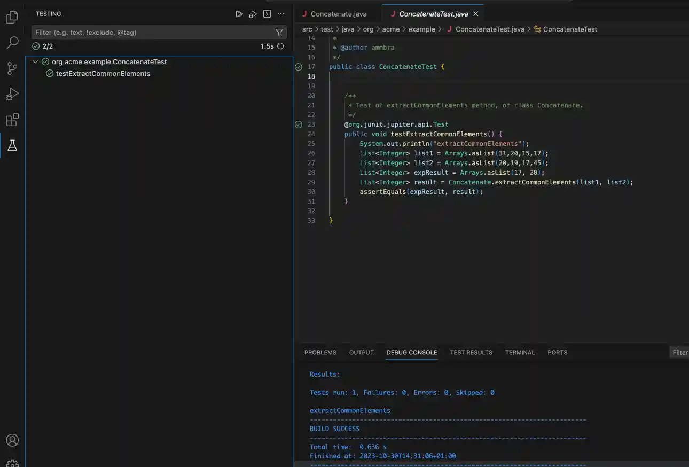Screen dimensions: 689x467
Task: Open More Actions in the Testing panel
Action: (x=281, y=13)
